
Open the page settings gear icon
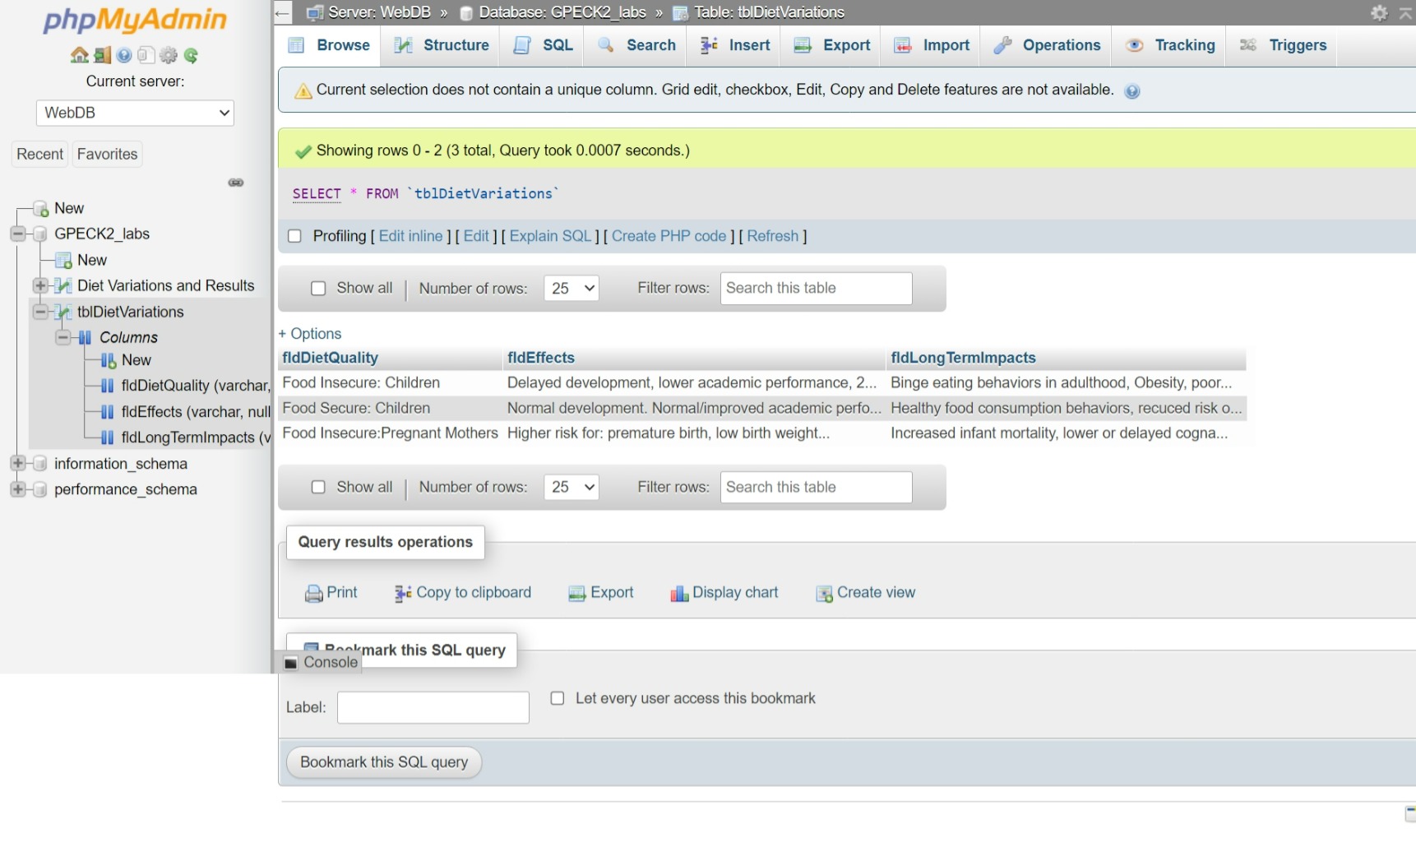click(1379, 12)
